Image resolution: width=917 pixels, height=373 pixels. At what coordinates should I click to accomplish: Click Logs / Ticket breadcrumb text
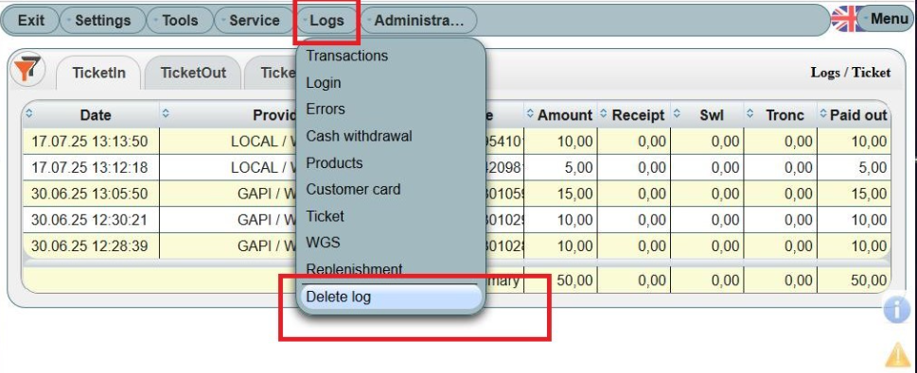pos(851,73)
